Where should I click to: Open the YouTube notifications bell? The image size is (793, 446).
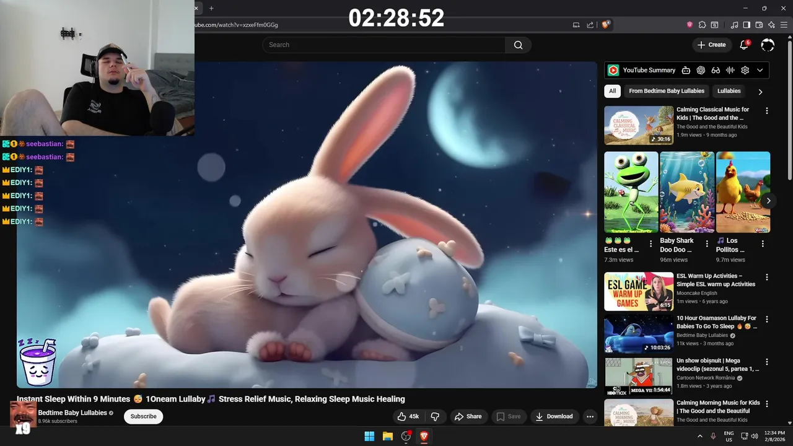tap(745, 45)
